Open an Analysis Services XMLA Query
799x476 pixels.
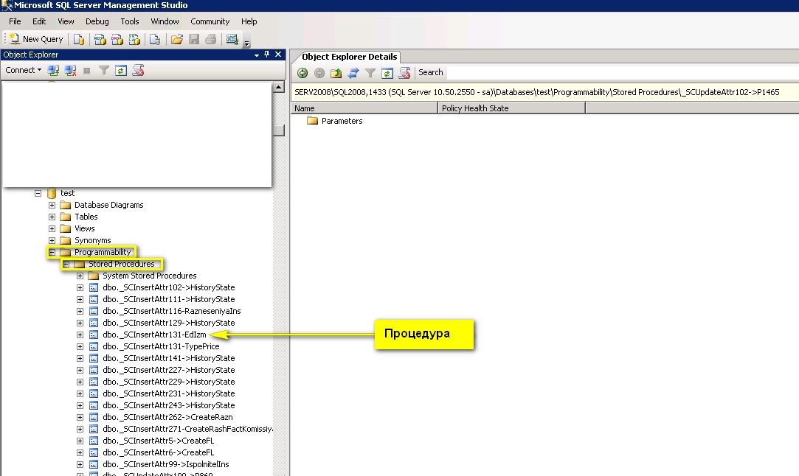134,39
